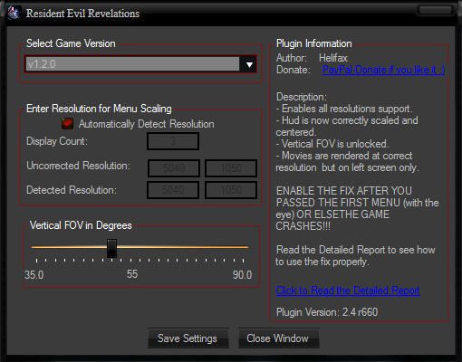462x362 pixels.
Task: Click the '35.0' minimum FOV label
Action: coord(34,275)
